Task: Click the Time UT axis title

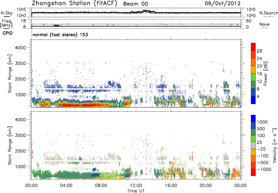Action: [136, 191]
